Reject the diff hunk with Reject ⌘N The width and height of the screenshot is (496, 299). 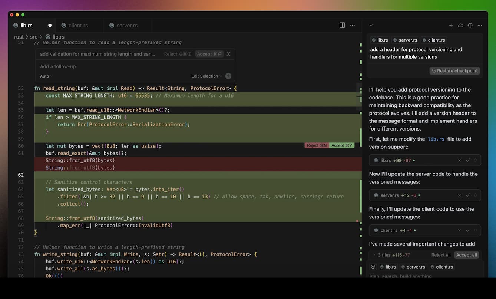coord(317,145)
